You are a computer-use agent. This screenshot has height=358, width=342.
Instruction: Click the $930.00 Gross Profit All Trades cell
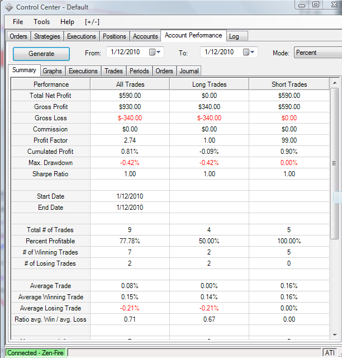[130, 107]
